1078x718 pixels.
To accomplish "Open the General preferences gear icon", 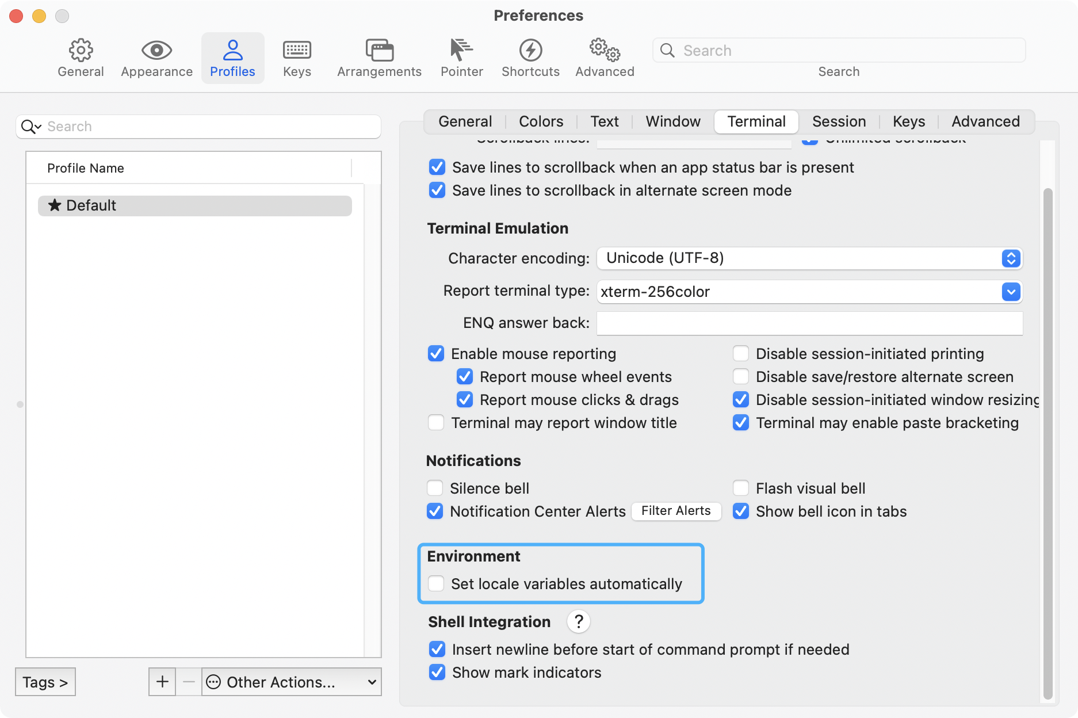I will [x=81, y=51].
